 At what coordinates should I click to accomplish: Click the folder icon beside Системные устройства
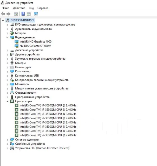tap(12, 144)
